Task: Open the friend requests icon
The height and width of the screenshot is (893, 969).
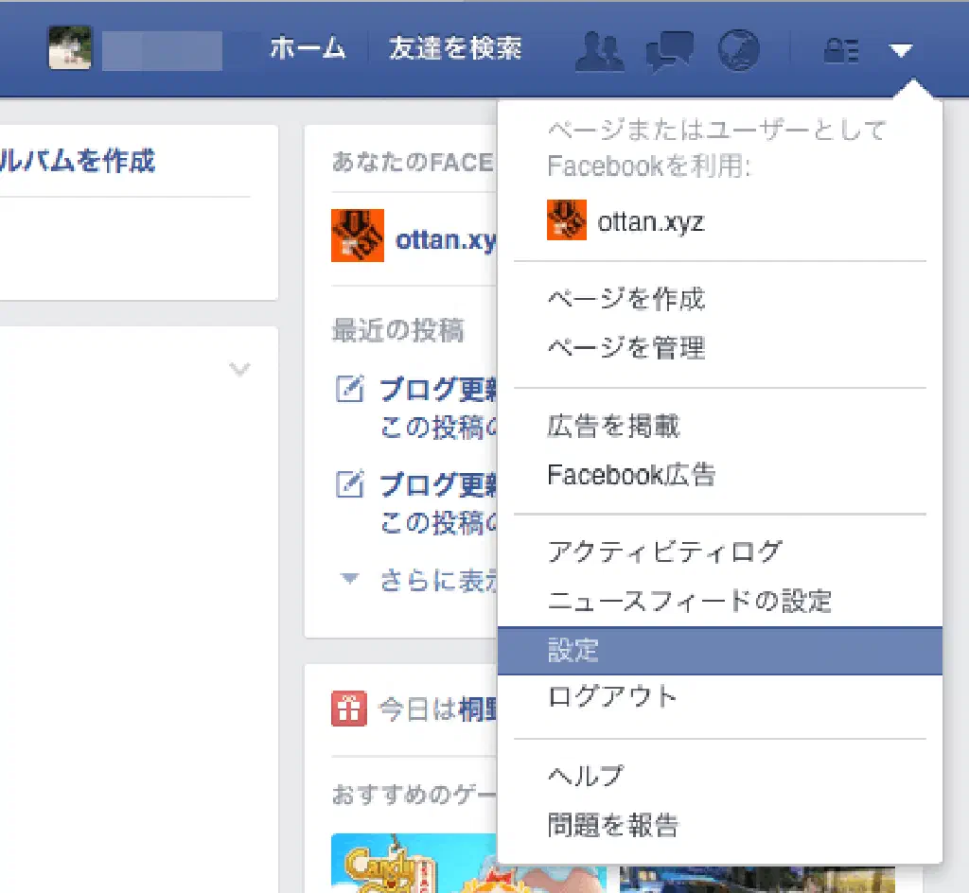Action: coord(600,49)
